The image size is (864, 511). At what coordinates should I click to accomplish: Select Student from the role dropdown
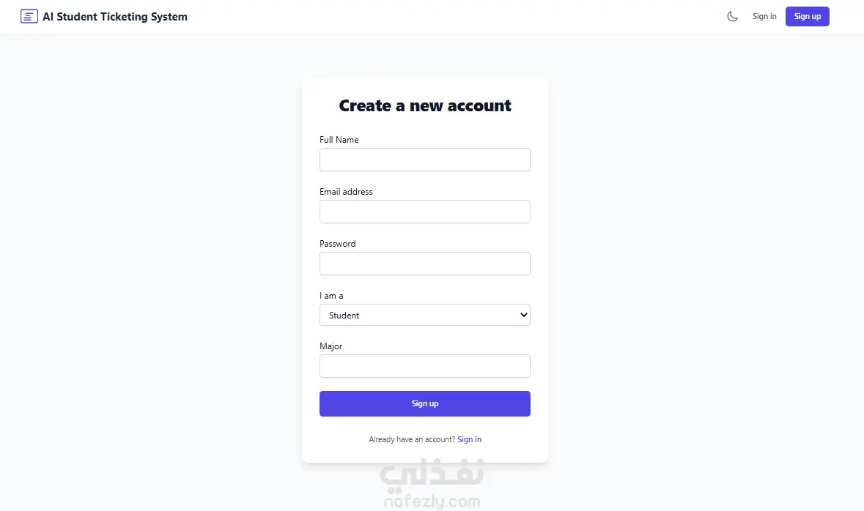tap(425, 315)
